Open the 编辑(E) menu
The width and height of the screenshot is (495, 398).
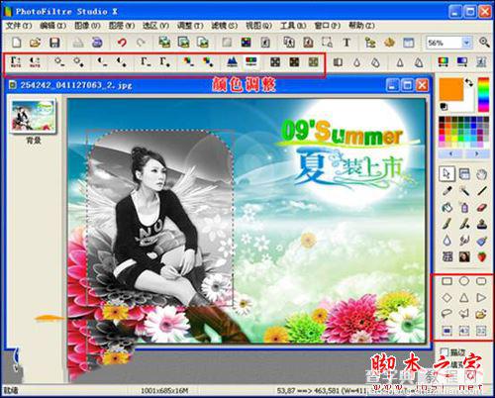coord(53,26)
